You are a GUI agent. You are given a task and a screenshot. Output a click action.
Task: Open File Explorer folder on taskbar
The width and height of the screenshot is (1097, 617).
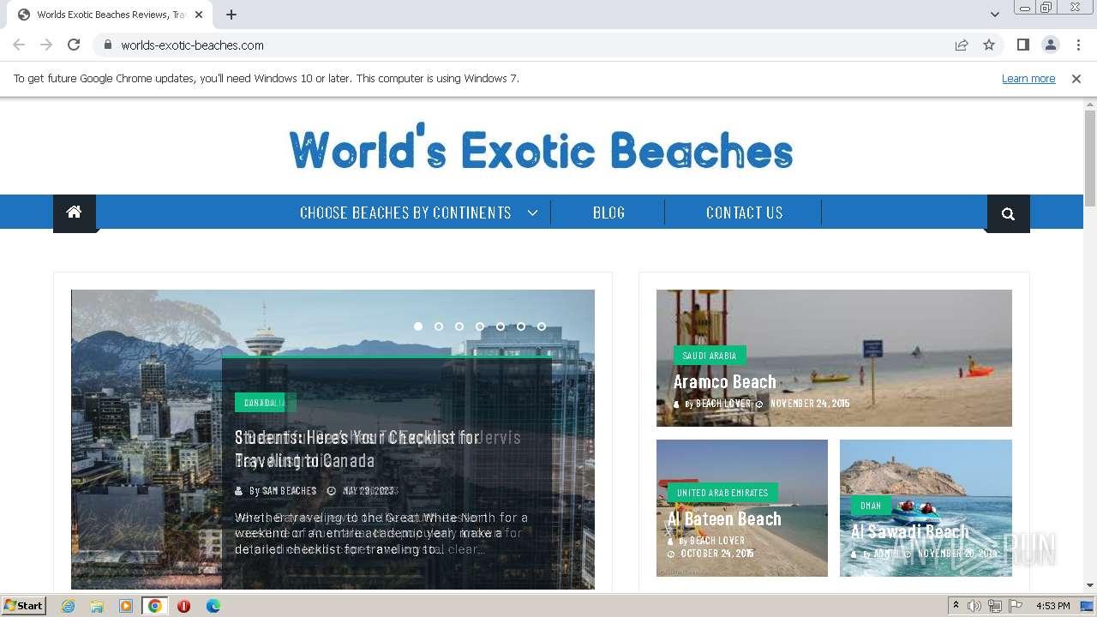[x=97, y=606]
